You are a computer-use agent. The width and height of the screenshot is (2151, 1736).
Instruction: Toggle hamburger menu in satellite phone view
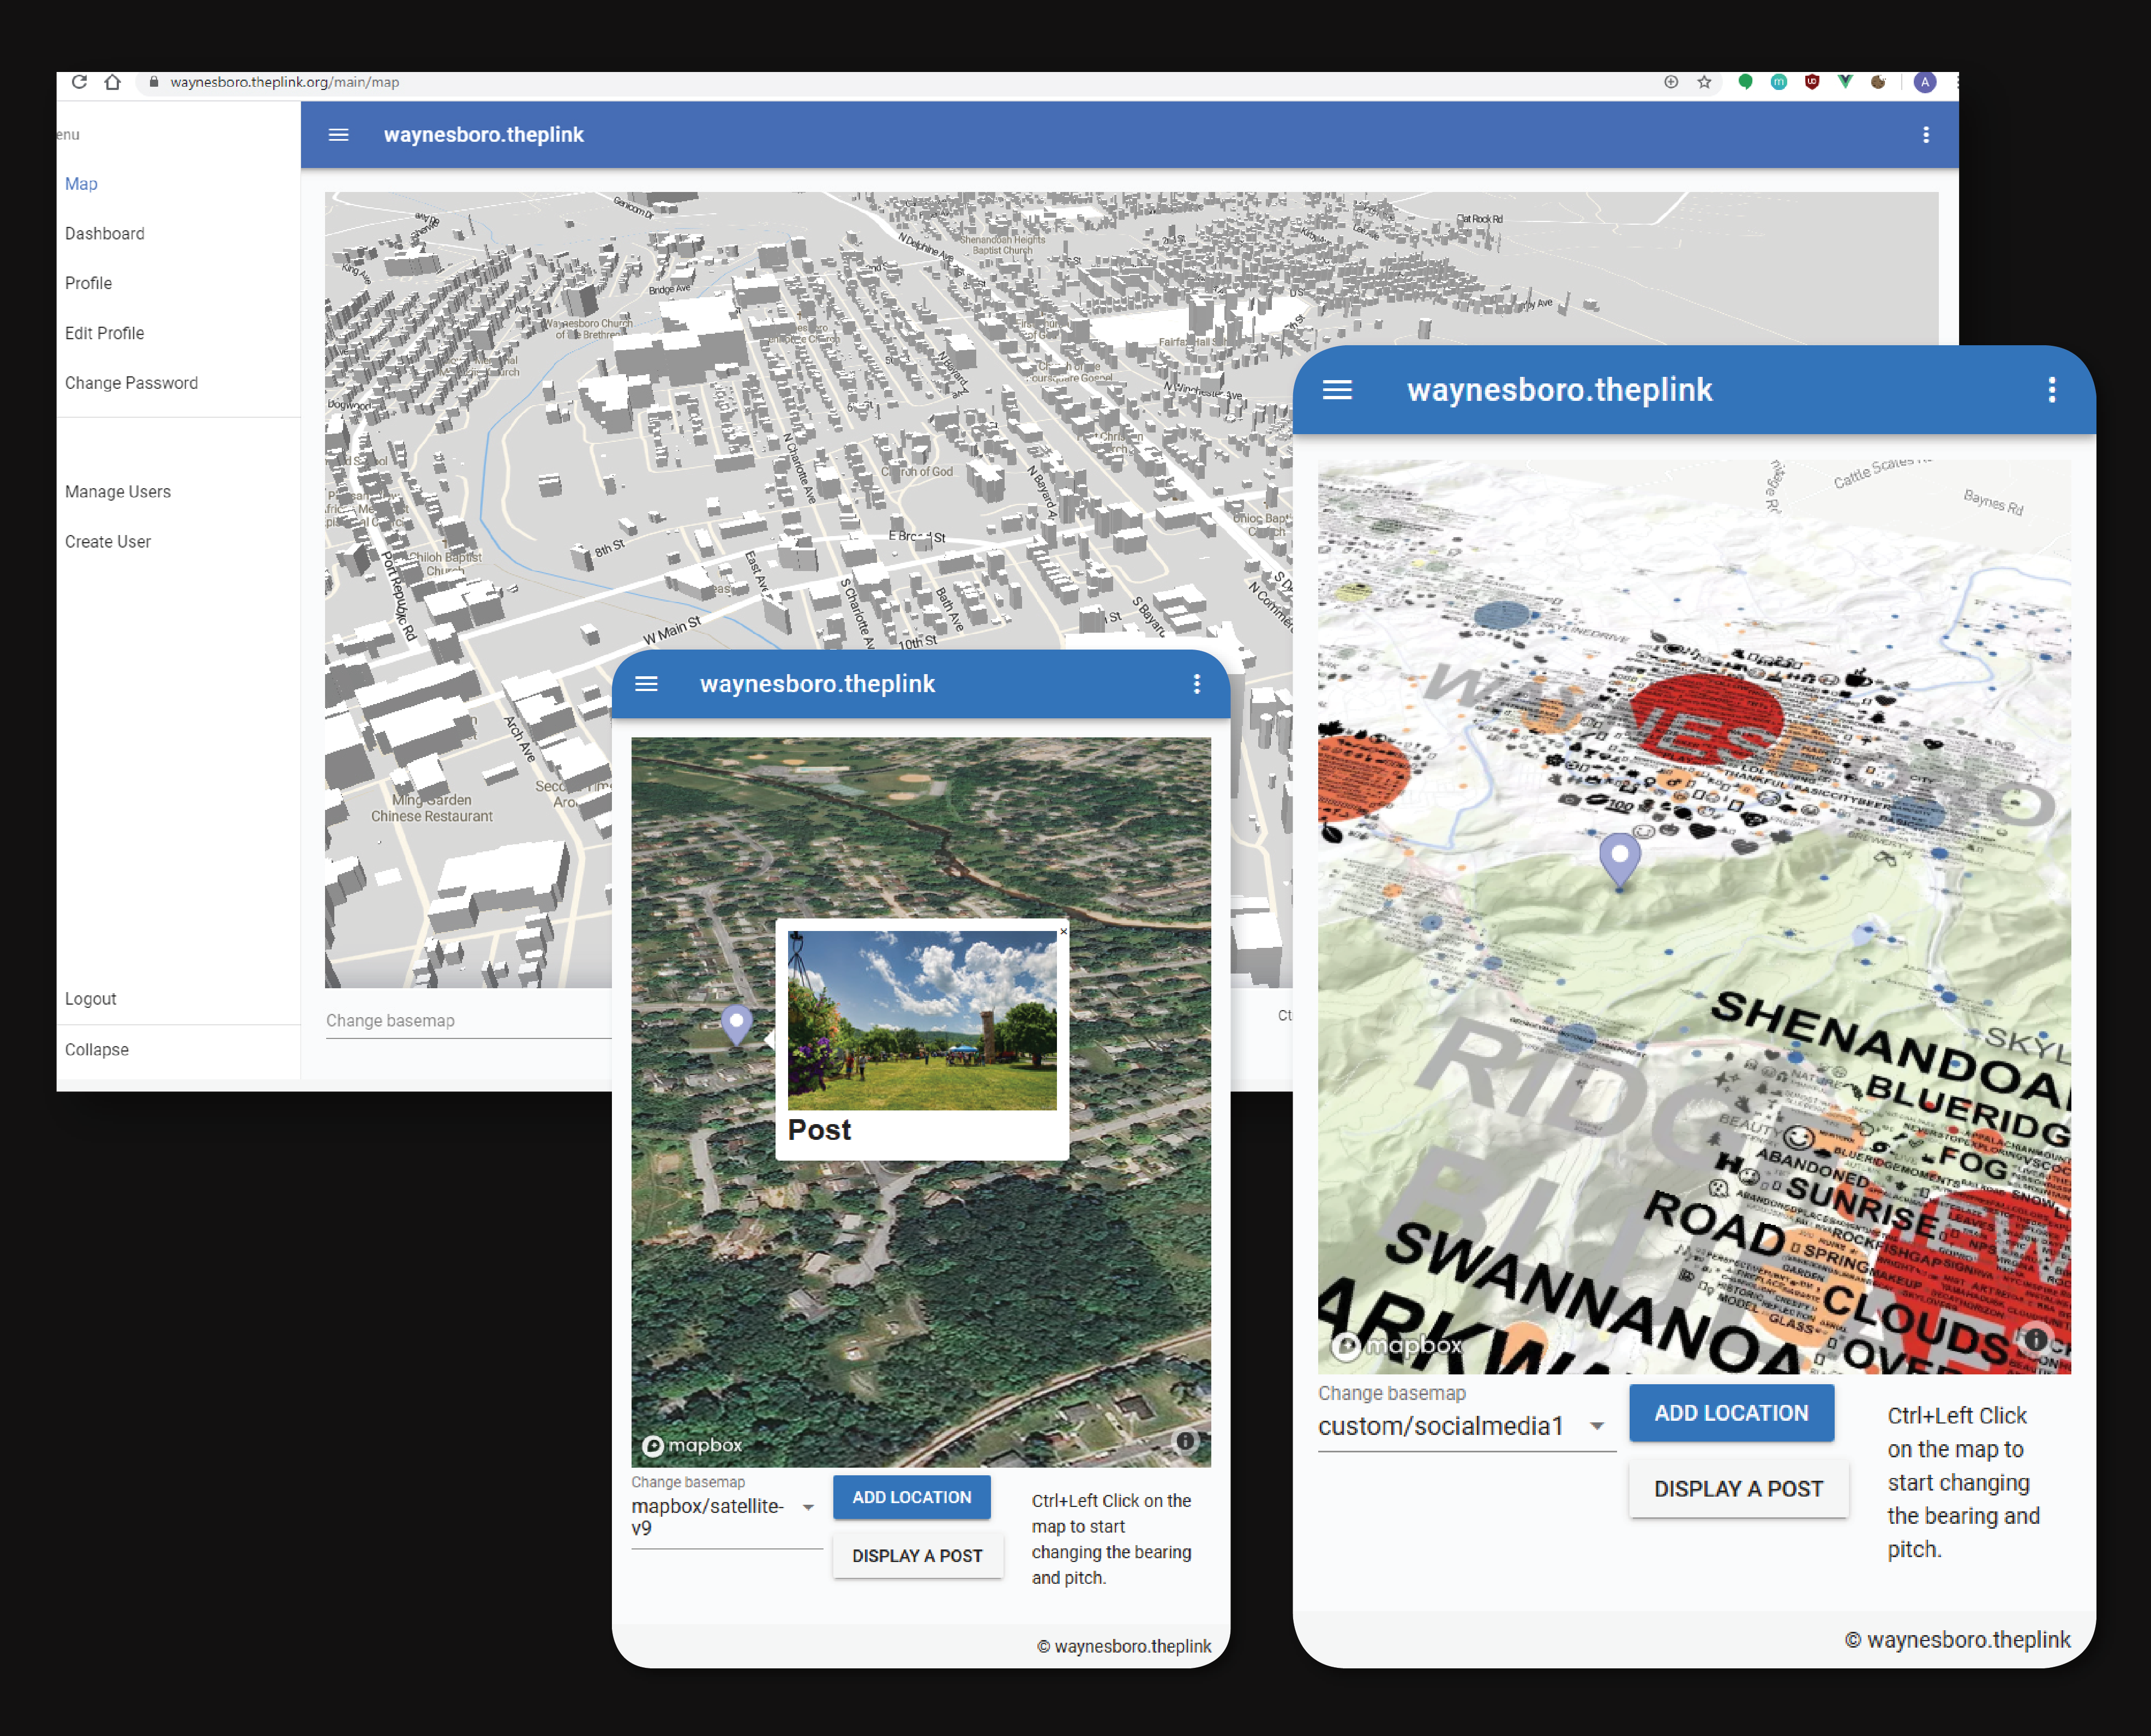coord(647,684)
